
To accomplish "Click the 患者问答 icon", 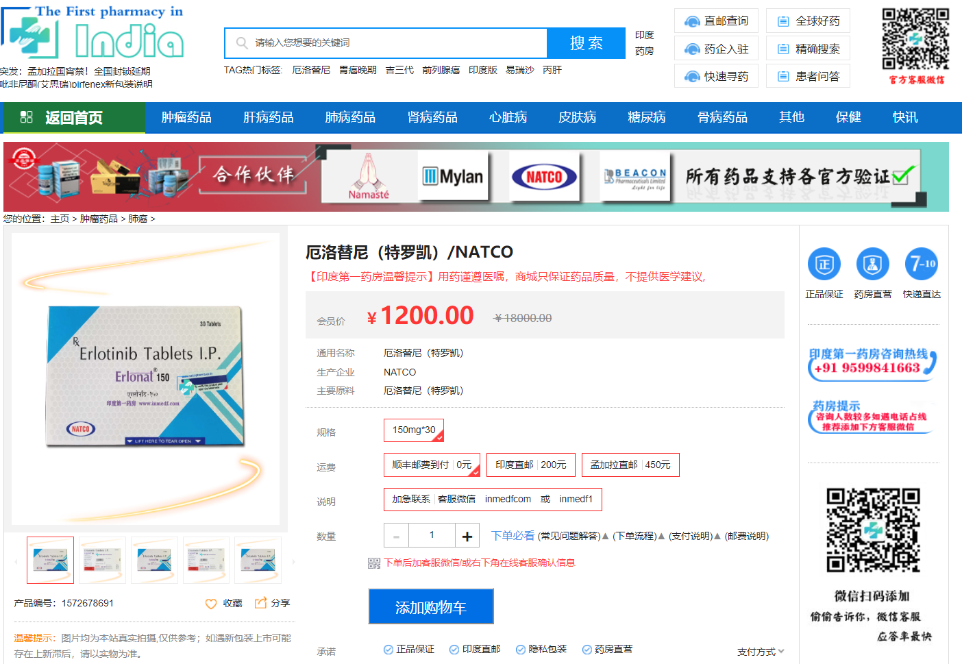I will point(807,75).
